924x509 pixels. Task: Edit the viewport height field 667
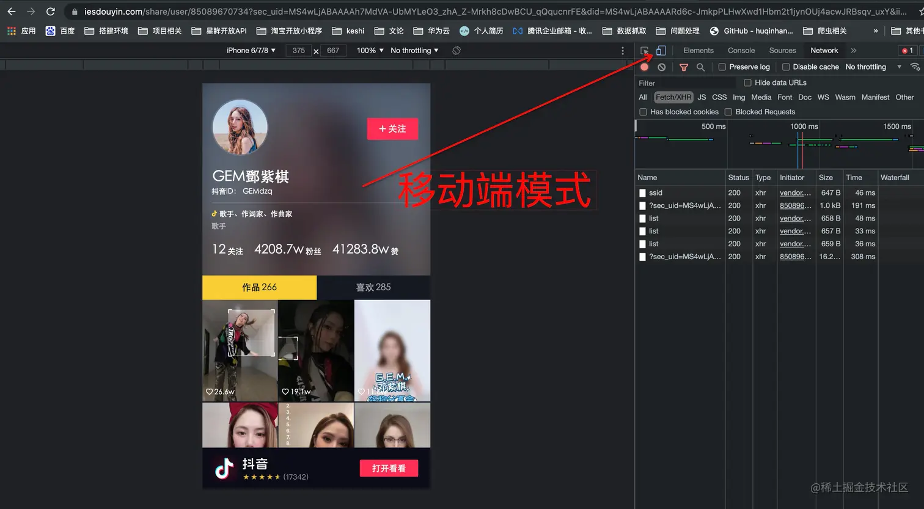333,51
